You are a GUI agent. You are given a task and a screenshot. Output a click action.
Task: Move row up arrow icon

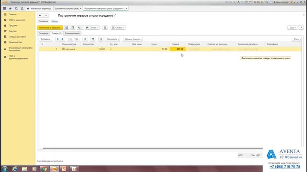58,39
